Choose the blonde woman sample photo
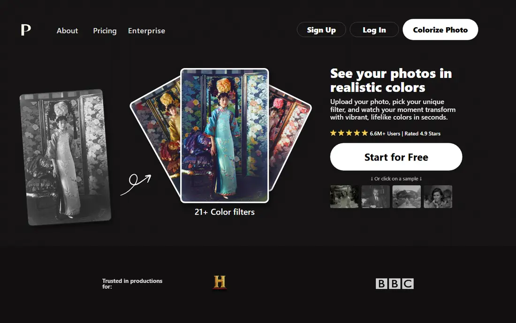516x323 pixels. tap(344, 197)
